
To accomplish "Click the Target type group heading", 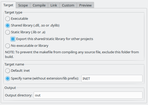I will (13, 12).
